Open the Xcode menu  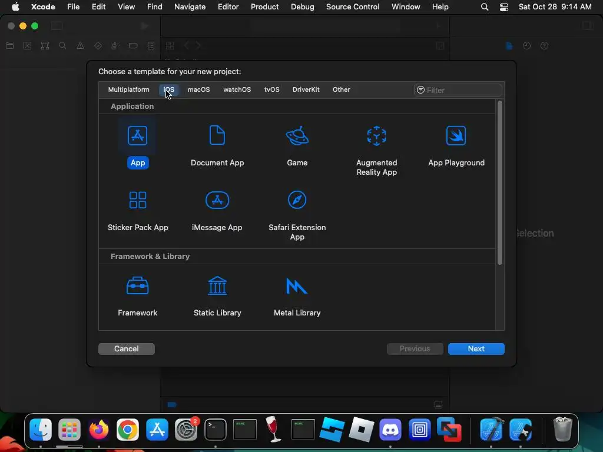[43, 6]
